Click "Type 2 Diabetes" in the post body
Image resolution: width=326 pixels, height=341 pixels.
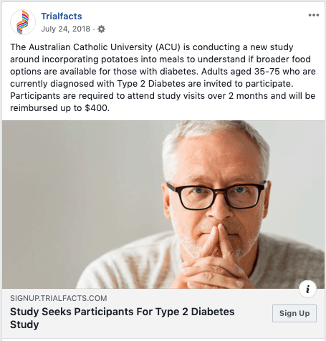(x=151, y=84)
